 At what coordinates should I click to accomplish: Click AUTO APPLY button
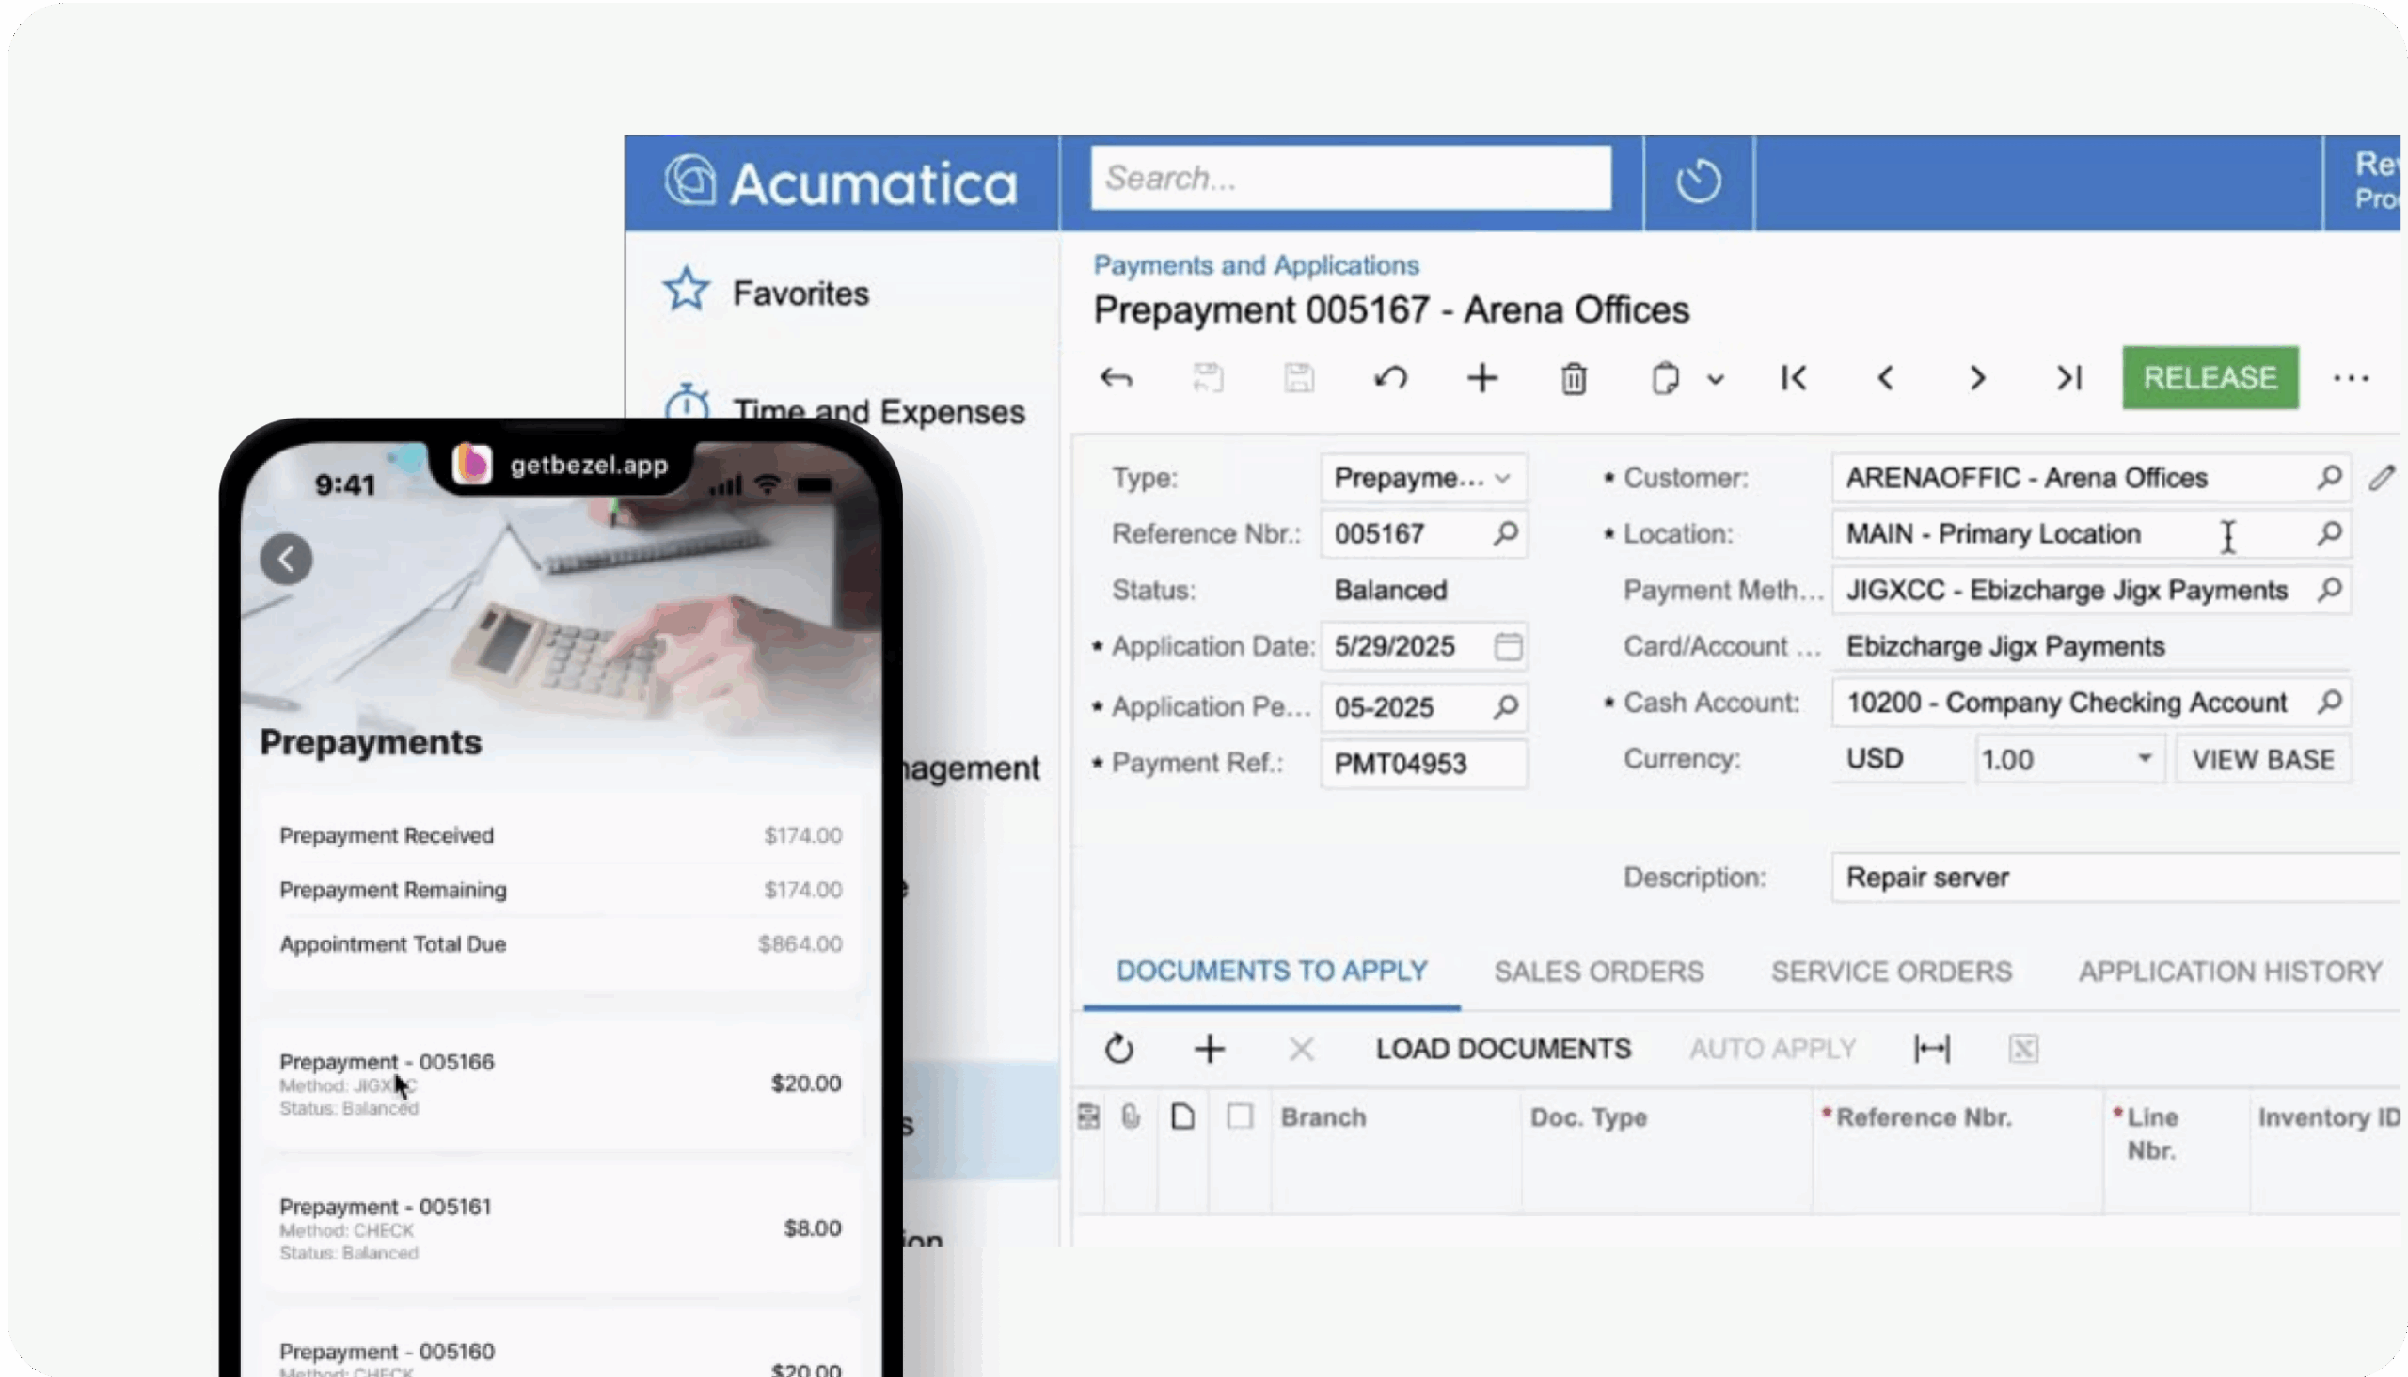[x=1772, y=1049]
